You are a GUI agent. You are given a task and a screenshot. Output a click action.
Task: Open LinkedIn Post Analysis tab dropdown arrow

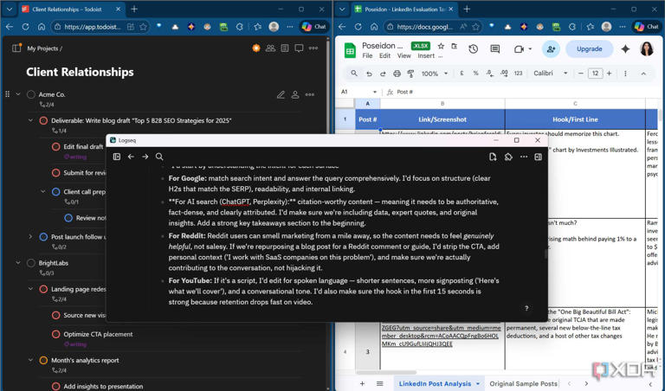(x=478, y=384)
